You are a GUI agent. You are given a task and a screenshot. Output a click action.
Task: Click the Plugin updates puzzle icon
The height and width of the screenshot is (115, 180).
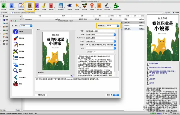[x=116, y=5]
